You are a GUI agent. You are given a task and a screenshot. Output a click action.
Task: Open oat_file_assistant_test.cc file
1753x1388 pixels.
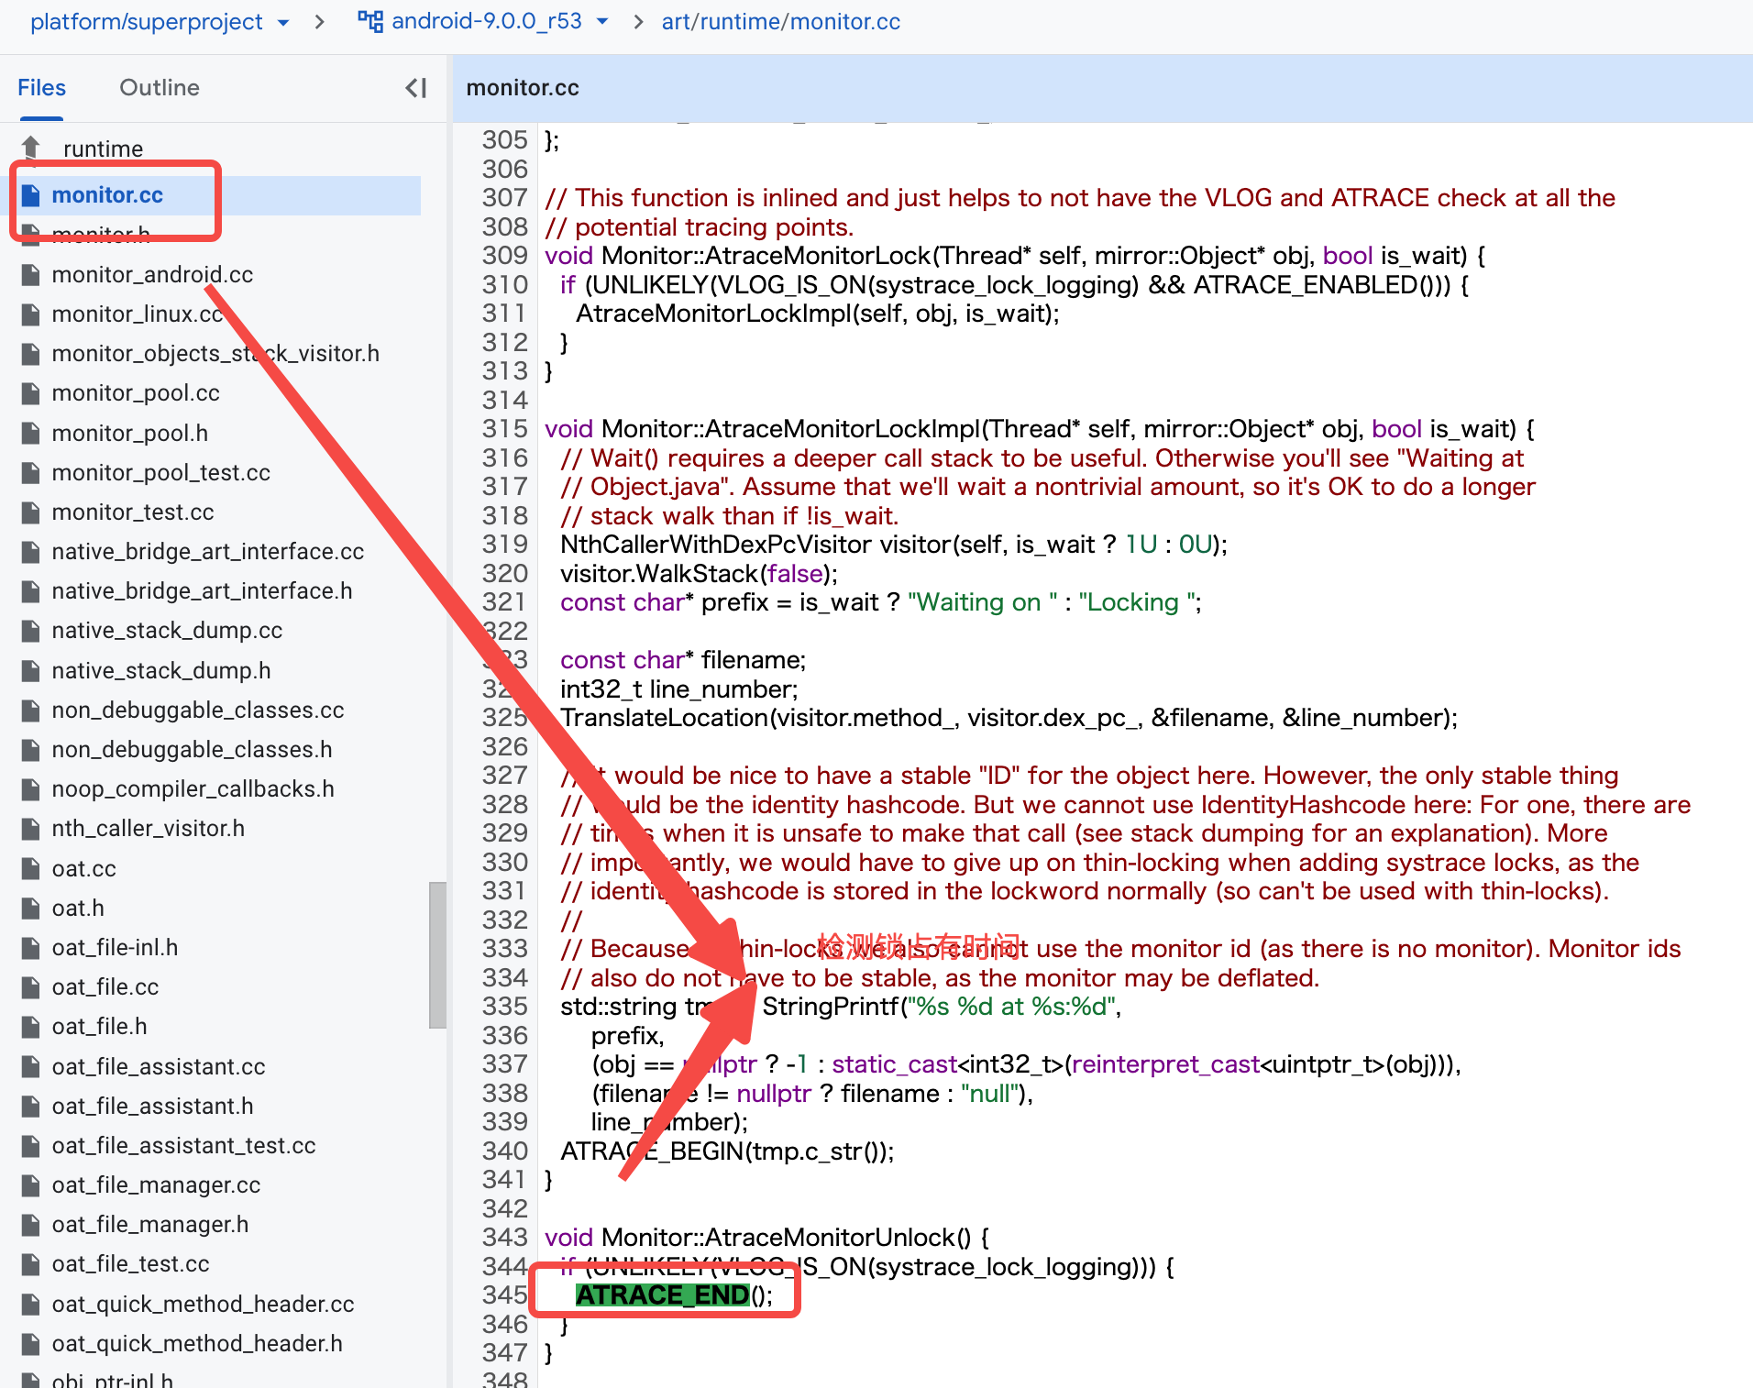tap(183, 1145)
